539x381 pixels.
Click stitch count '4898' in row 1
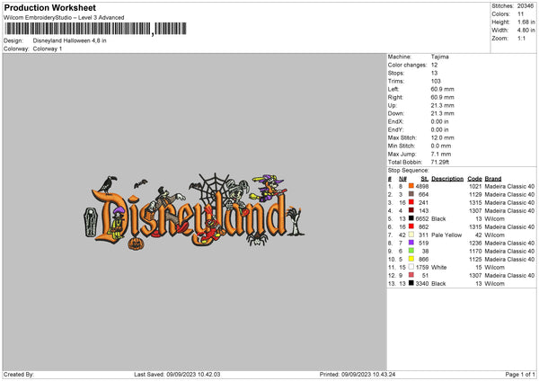pos(422,186)
